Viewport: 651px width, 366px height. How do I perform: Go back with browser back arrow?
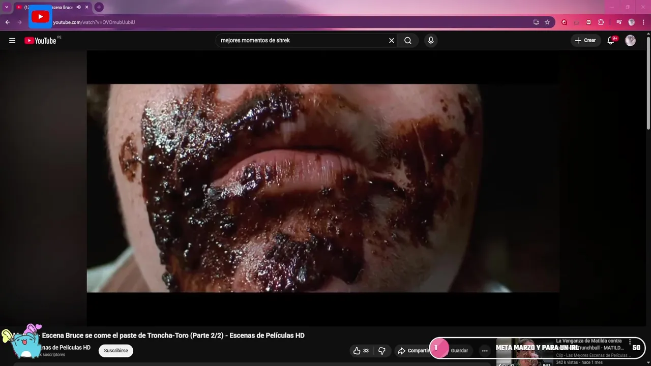(x=7, y=22)
